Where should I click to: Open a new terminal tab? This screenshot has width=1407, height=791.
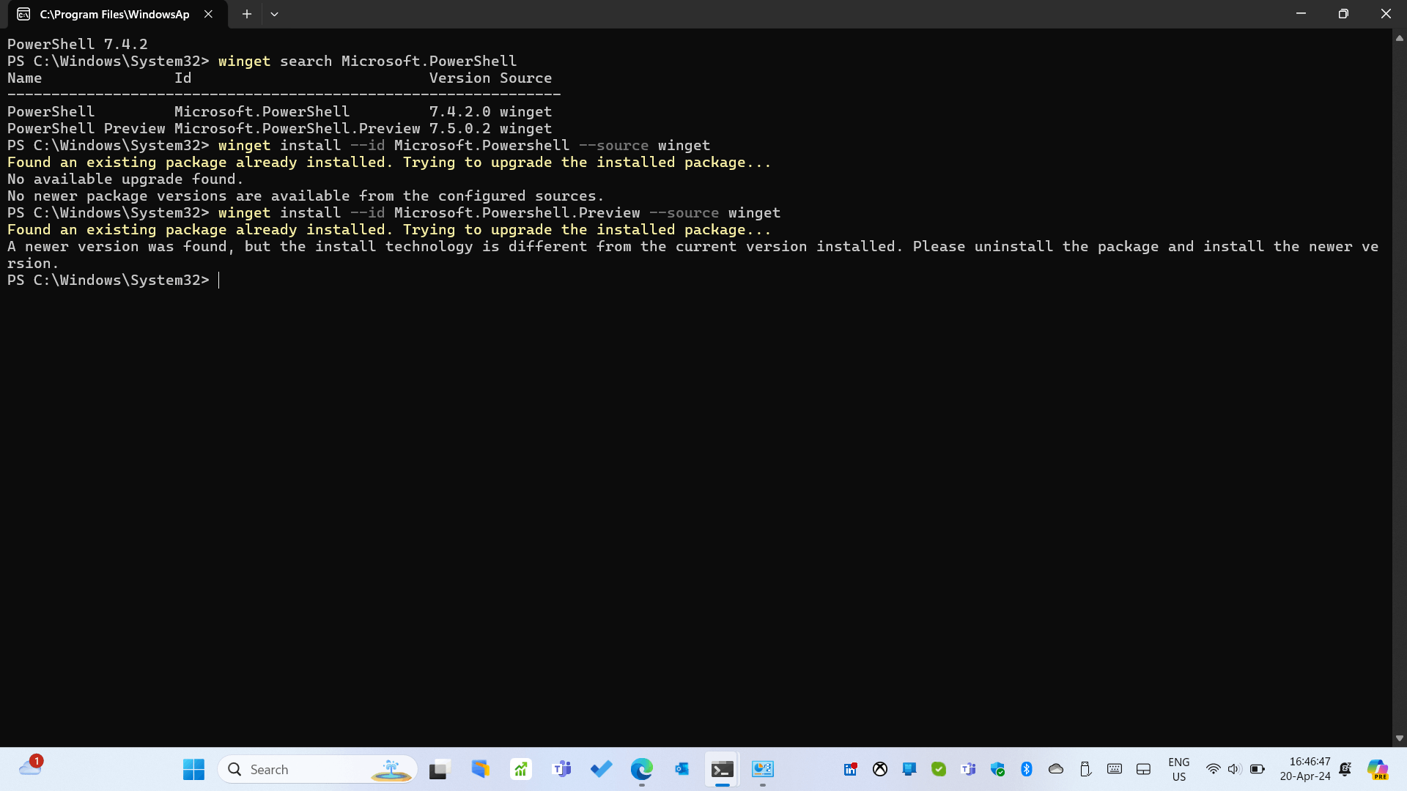(247, 14)
